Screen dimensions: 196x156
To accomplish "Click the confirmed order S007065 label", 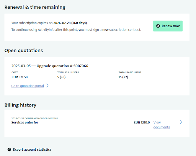I will 41,118.
